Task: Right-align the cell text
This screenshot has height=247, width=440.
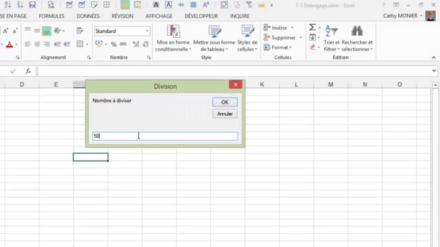Action: tap(47, 44)
